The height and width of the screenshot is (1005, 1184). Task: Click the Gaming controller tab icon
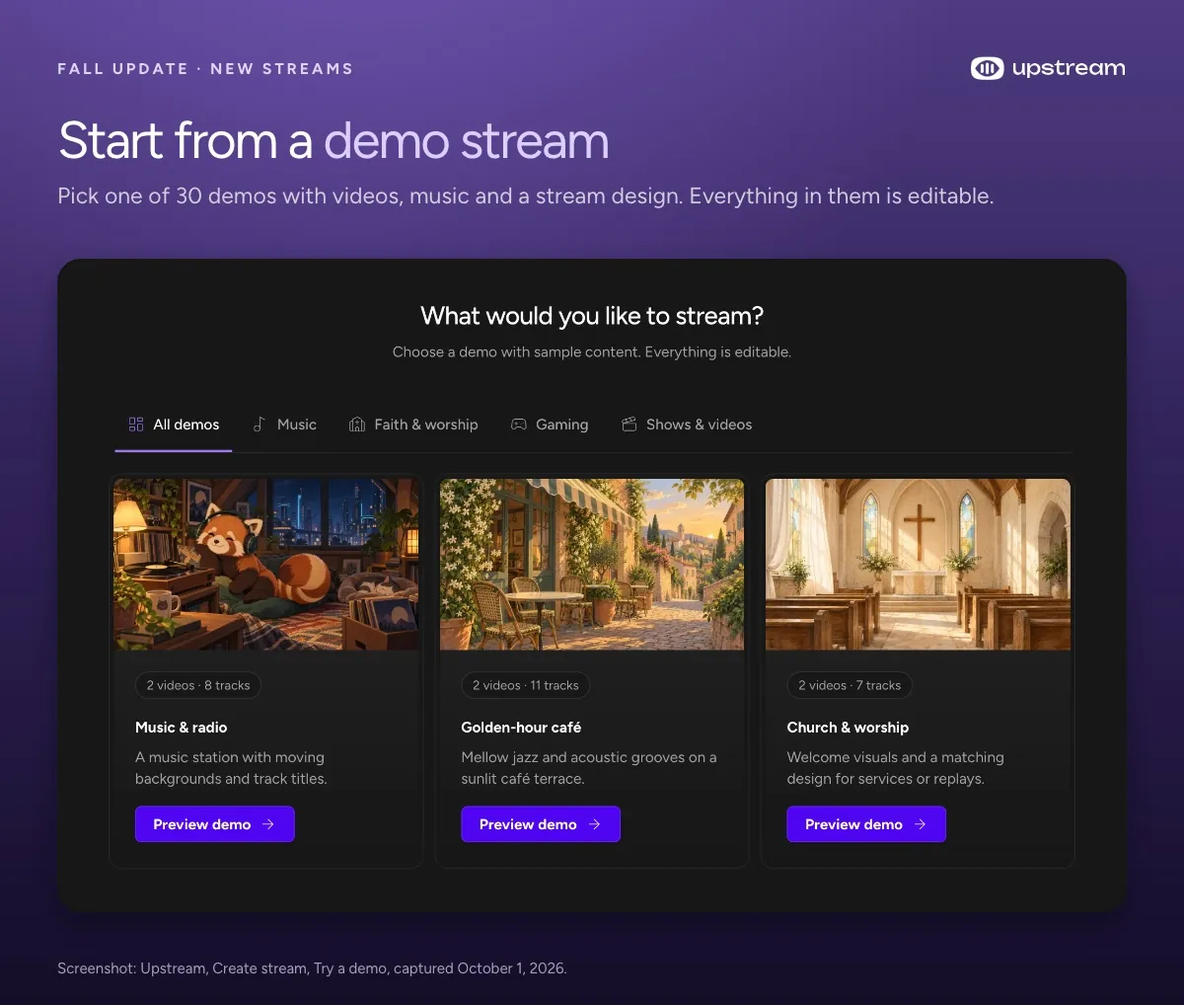(x=518, y=425)
